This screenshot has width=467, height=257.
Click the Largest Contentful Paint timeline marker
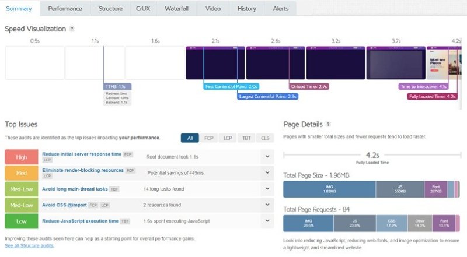(x=268, y=96)
